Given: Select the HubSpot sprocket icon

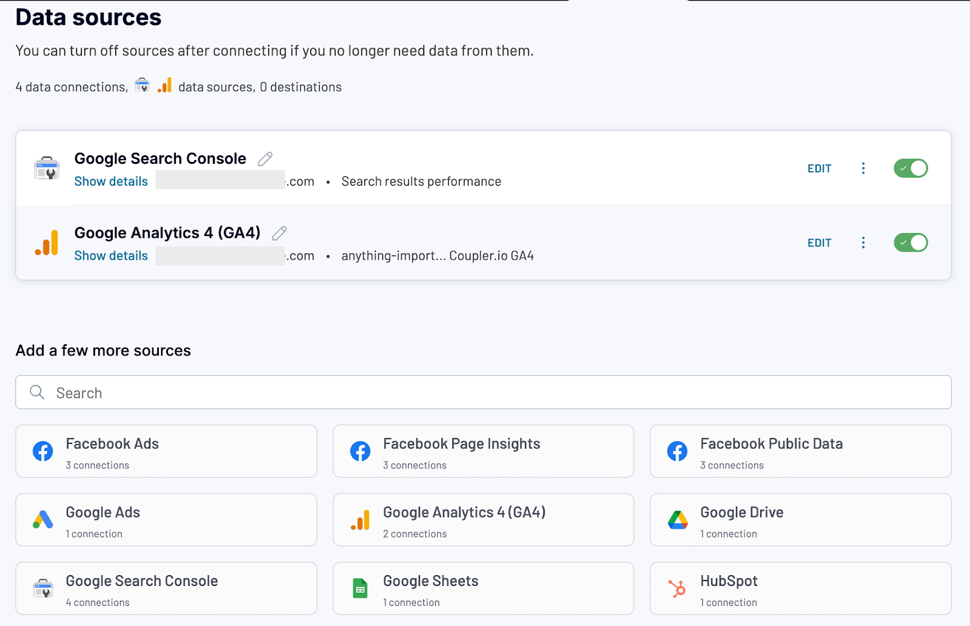Looking at the screenshot, I should (677, 588).
